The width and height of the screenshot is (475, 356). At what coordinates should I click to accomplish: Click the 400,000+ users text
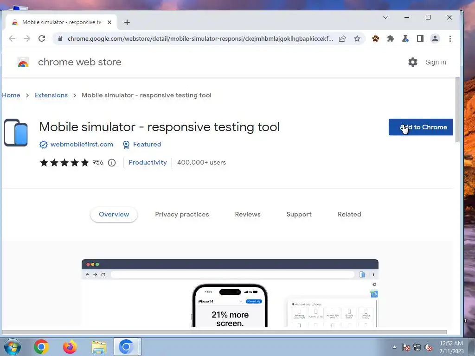pos(201,162)
